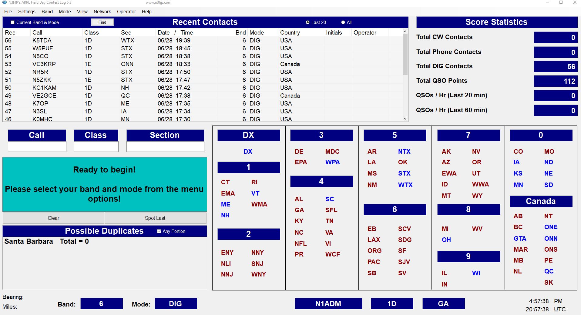
Task: Select the Last 20 radio option
Action: tap(307, 22)
